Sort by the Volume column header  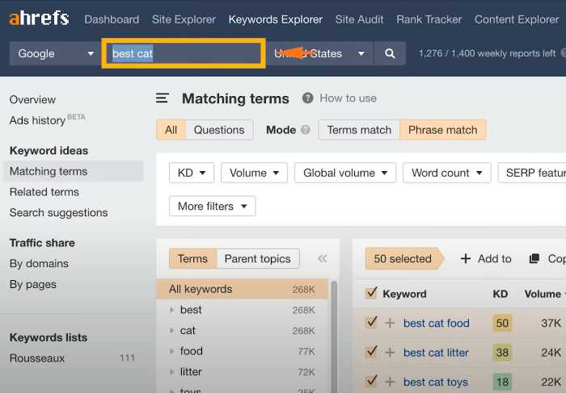[543, 294]
